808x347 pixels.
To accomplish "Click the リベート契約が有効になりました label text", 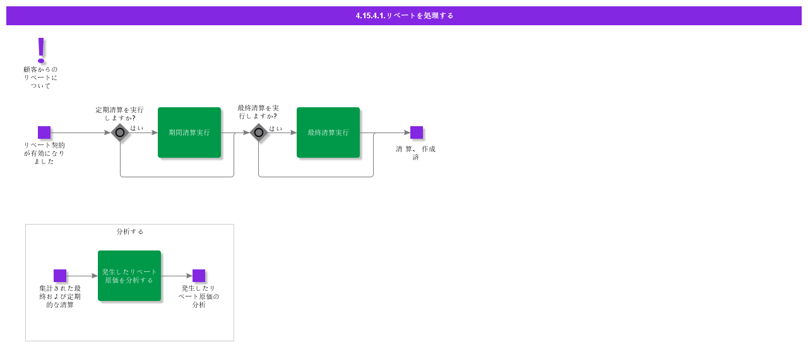I will pos(44,153).
